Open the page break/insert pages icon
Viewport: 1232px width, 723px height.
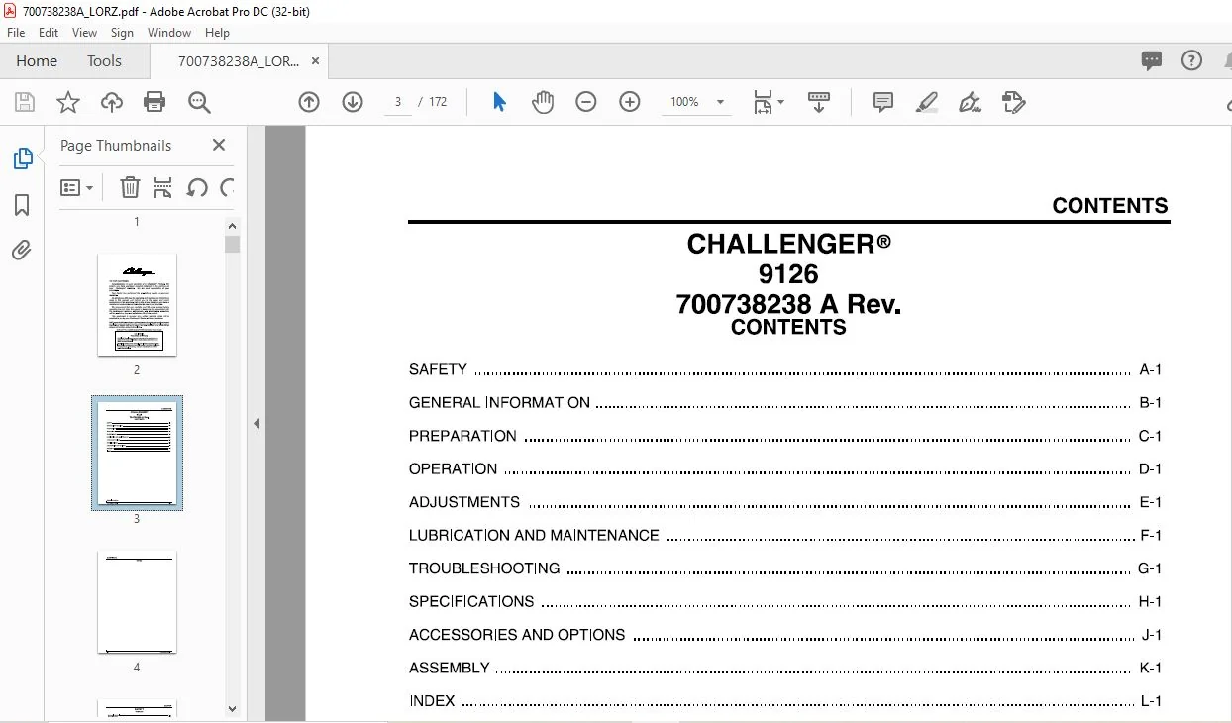click(x=163, y=187)
